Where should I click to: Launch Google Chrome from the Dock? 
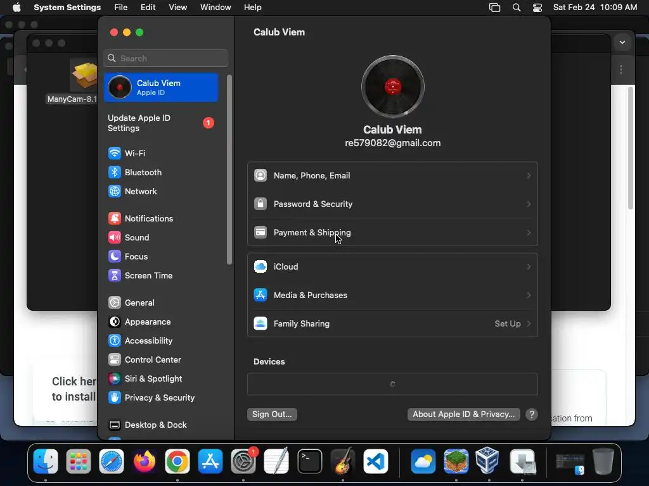177,461
